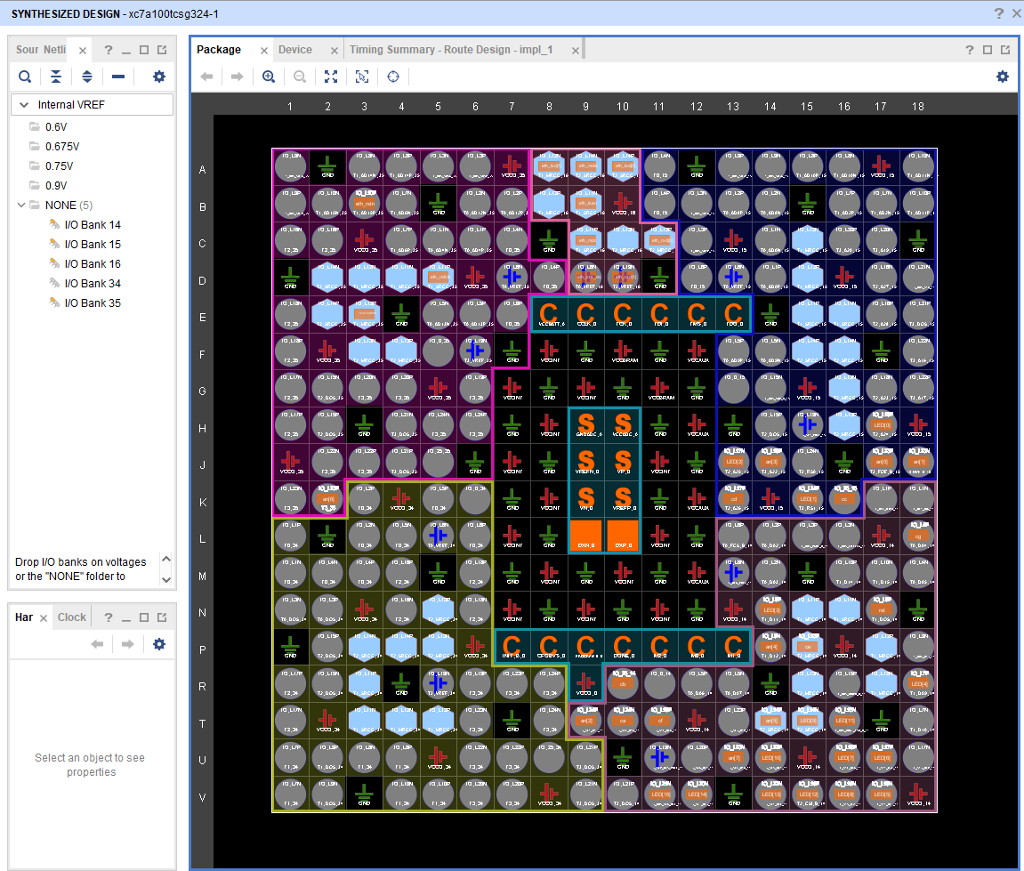
Task: Switch to the Netlist tab
Action: pos(55,50)
